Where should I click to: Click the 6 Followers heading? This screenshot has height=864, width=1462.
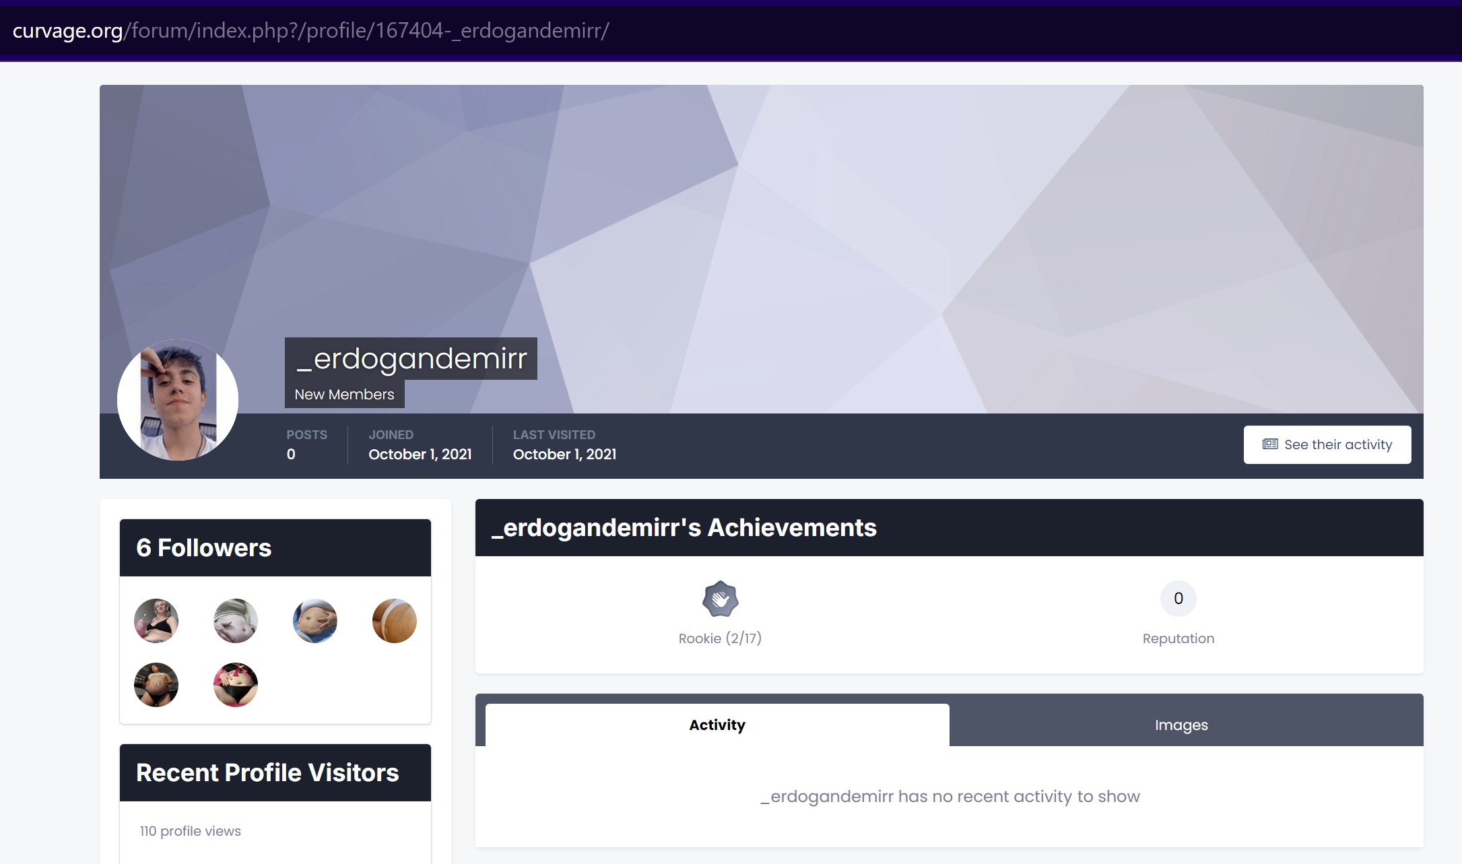pos(203,547)
